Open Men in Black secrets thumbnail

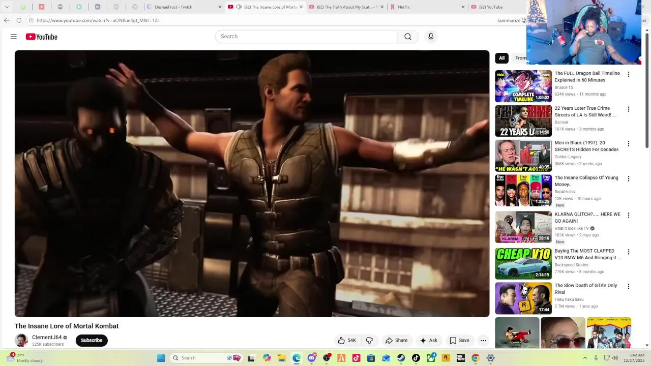[523, 156]
